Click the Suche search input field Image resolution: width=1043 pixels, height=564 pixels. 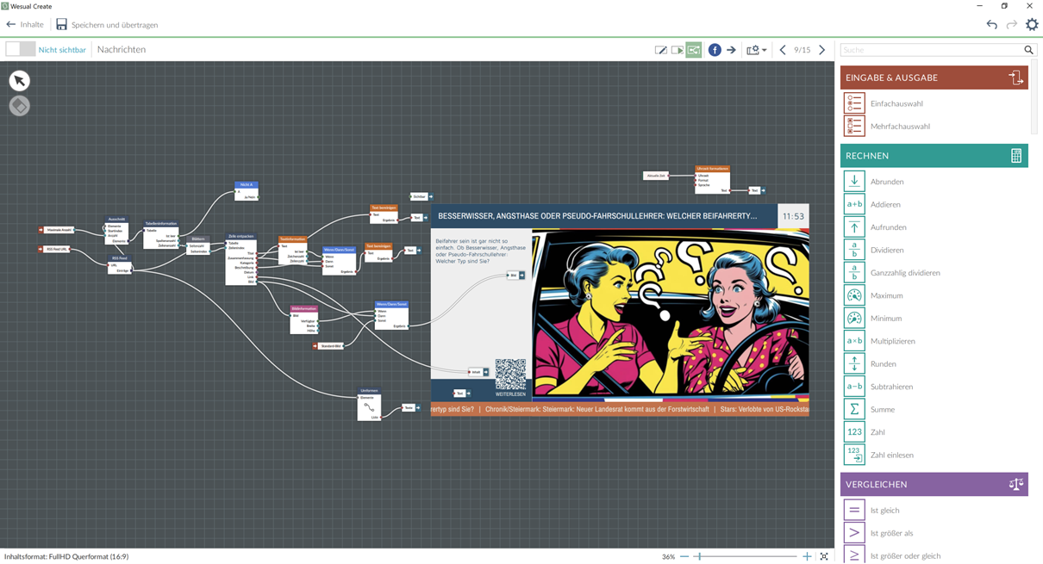[931, 50]
